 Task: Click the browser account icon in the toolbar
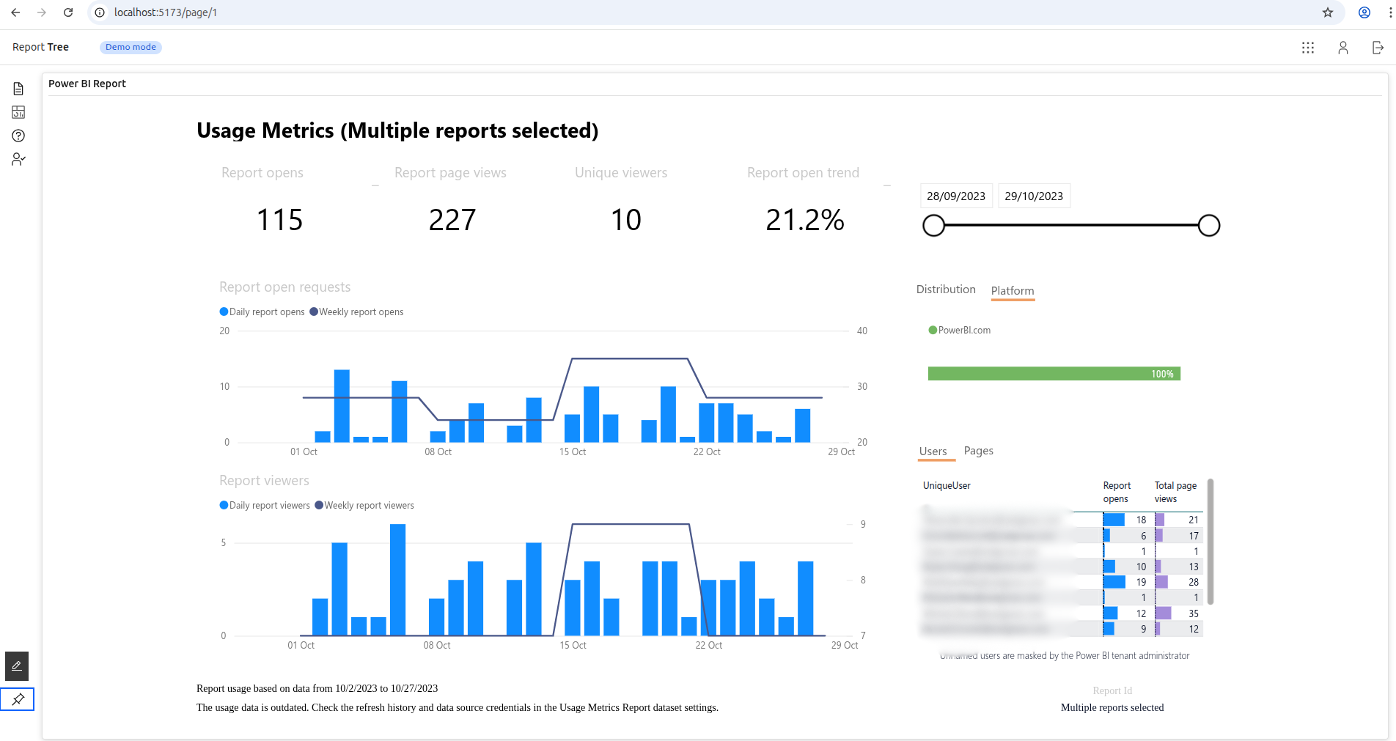[1364, 12]
